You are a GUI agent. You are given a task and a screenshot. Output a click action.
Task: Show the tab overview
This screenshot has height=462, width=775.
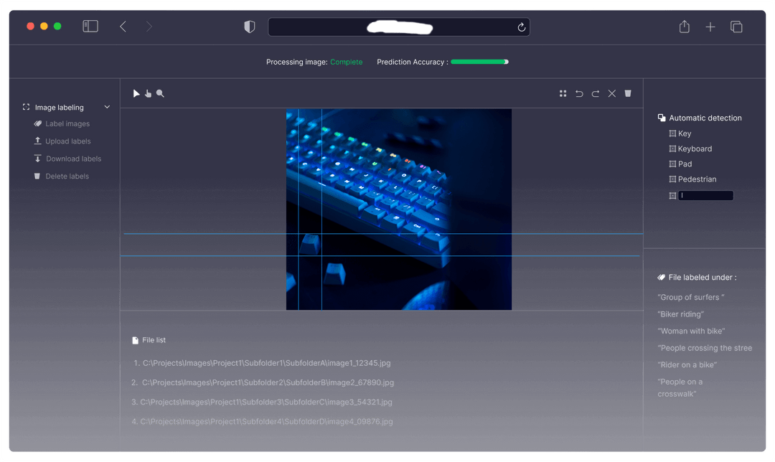736,27
